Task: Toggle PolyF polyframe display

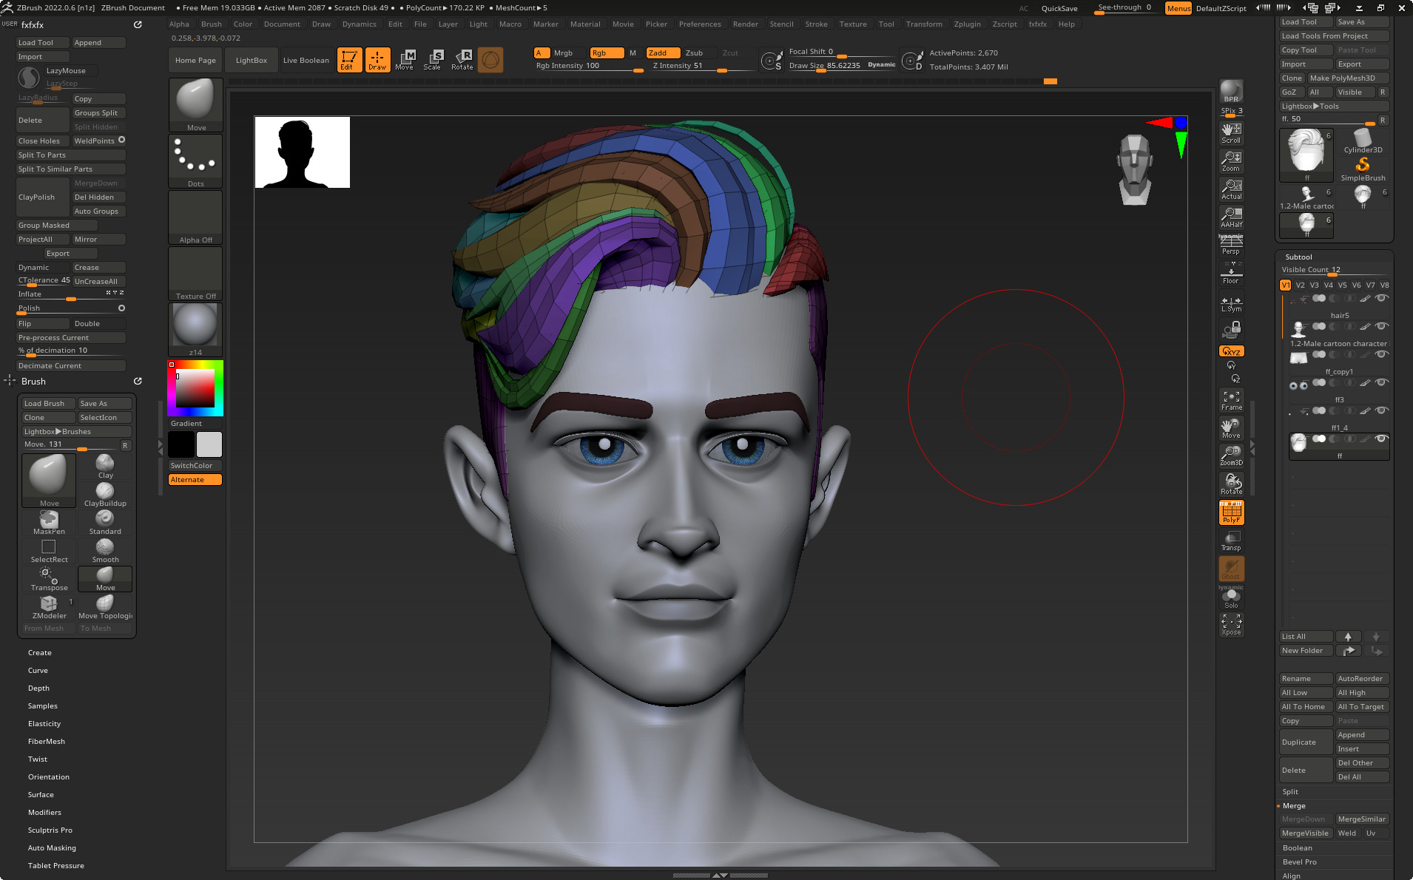Action: pyautogui.click(x=1231, y=512)
